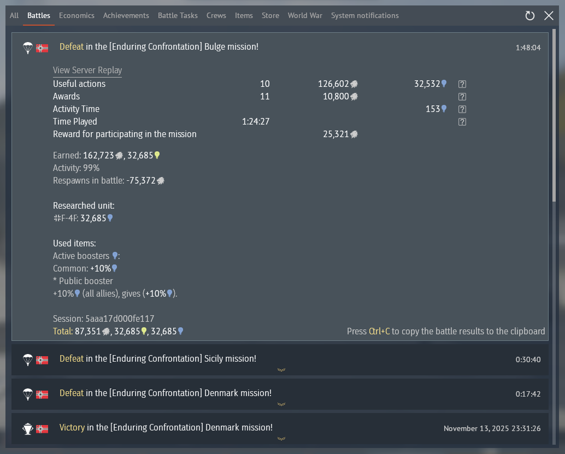565x454 pixels.
Task: Select the World War tab
Action: click(305, 15)
